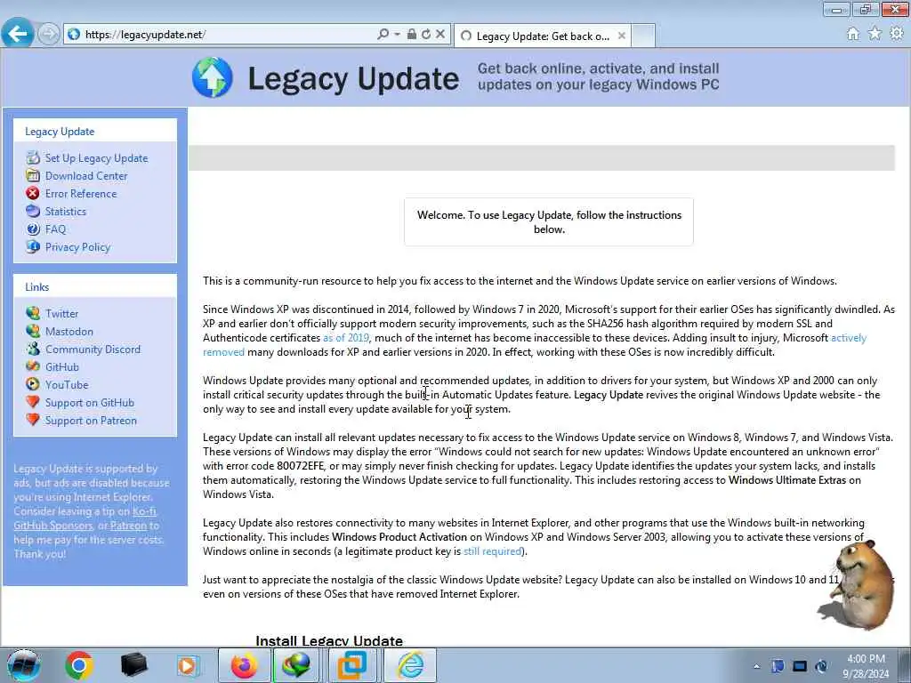Go back with the browser Back arrow
The width and height of the screenshot is (911, 683).
click(x=17, y=34)
